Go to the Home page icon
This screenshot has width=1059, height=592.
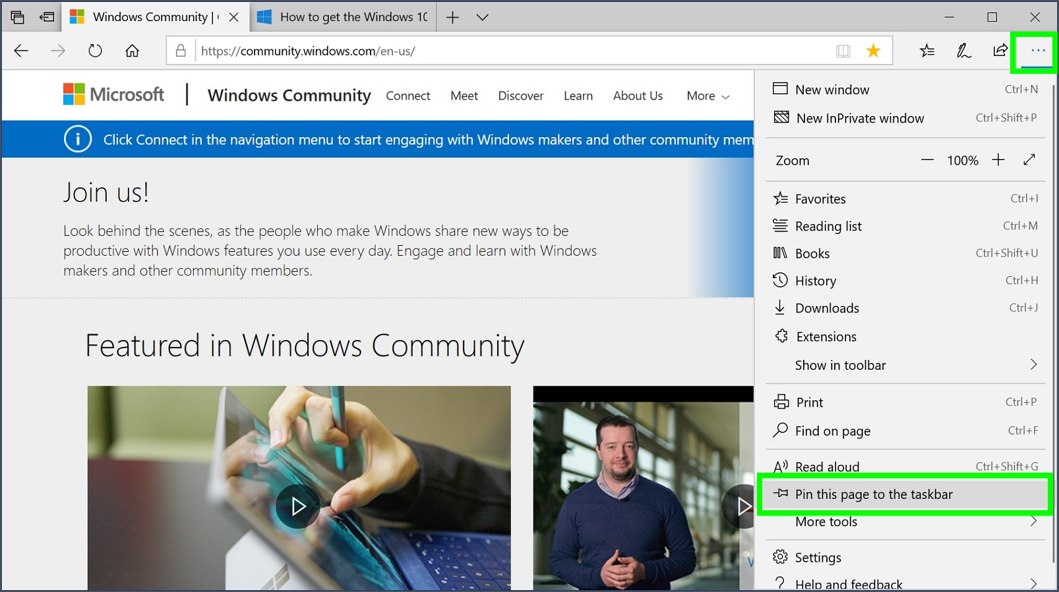click(133, 51)
